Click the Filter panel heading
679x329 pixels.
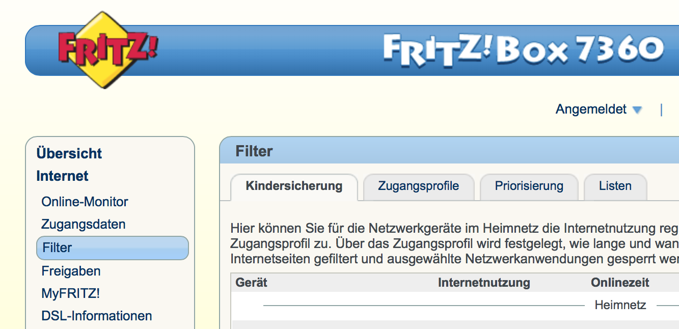(x=254, y=151)
